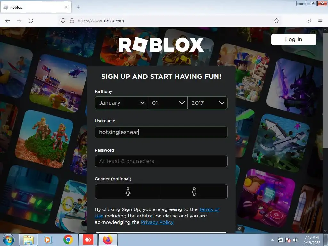Click the Birthday label
This screenshot has width=328, height=246.
(x=103, y=91)
